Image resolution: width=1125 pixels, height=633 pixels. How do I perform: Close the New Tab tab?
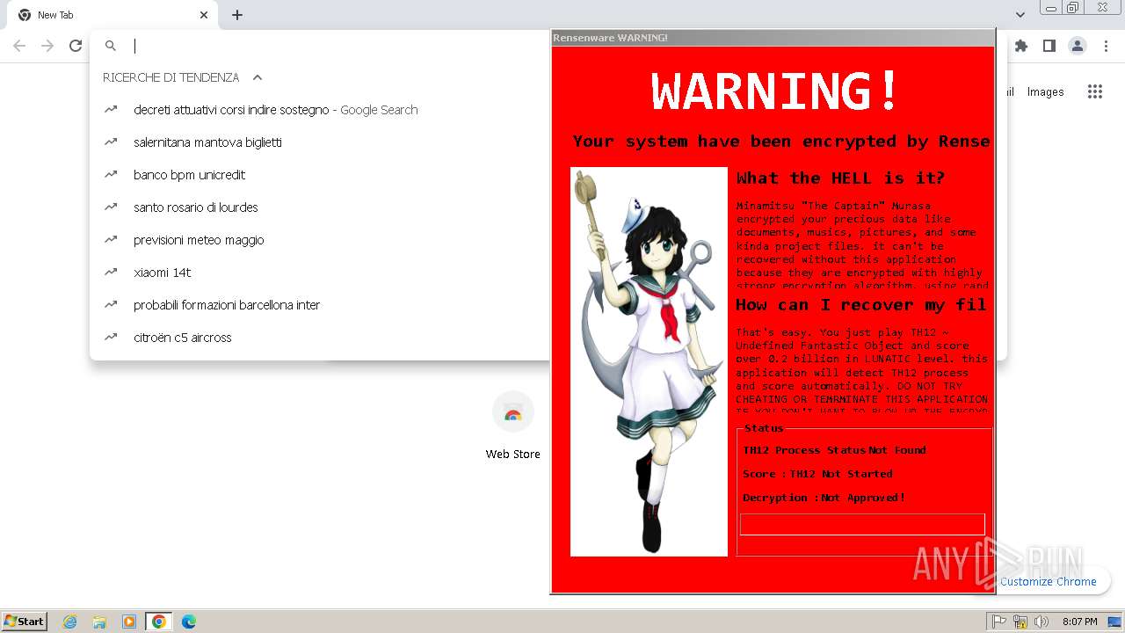pyautogui.click(x=204, y=15)
